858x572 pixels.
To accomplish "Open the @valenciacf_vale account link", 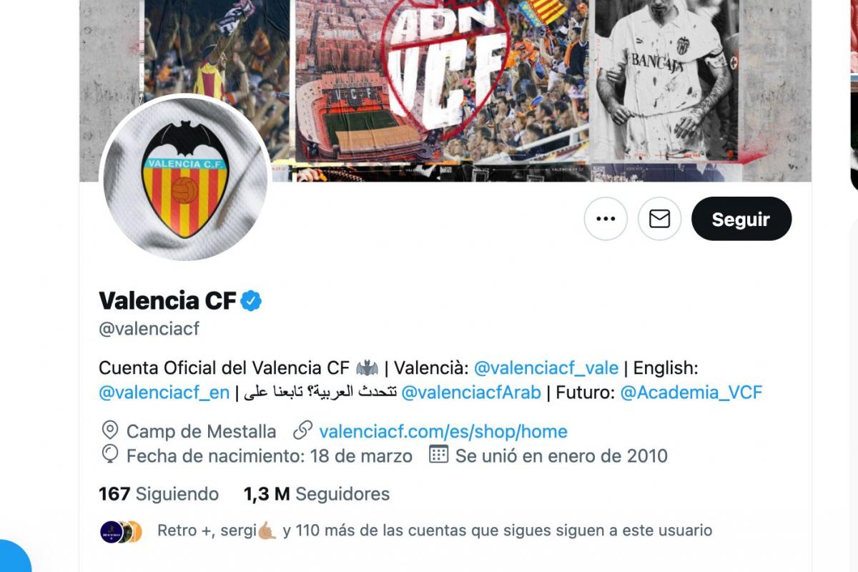I will (546, 368).
